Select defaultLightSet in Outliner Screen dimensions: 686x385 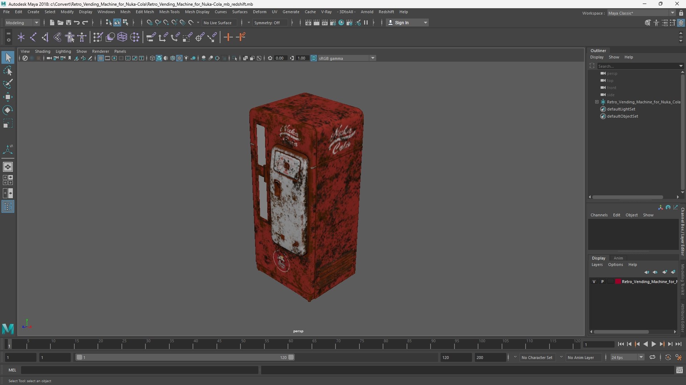[621, 109]
